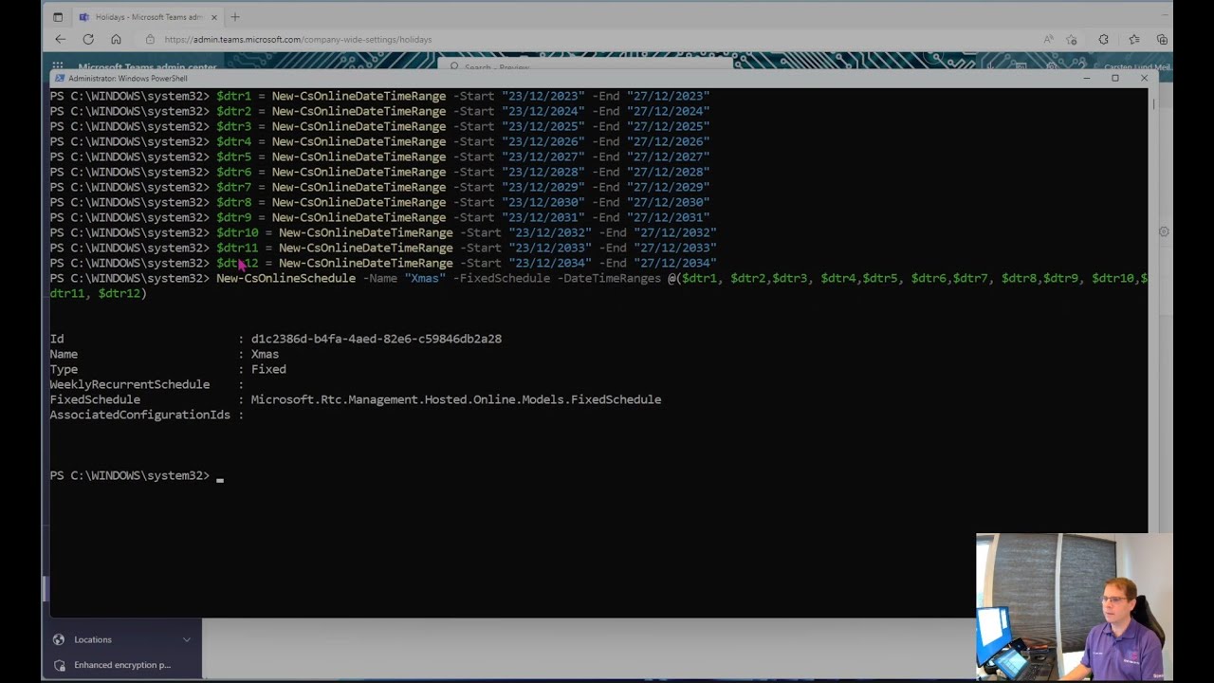Click the webcam video overlay thumbnail

pos(1074,607)
